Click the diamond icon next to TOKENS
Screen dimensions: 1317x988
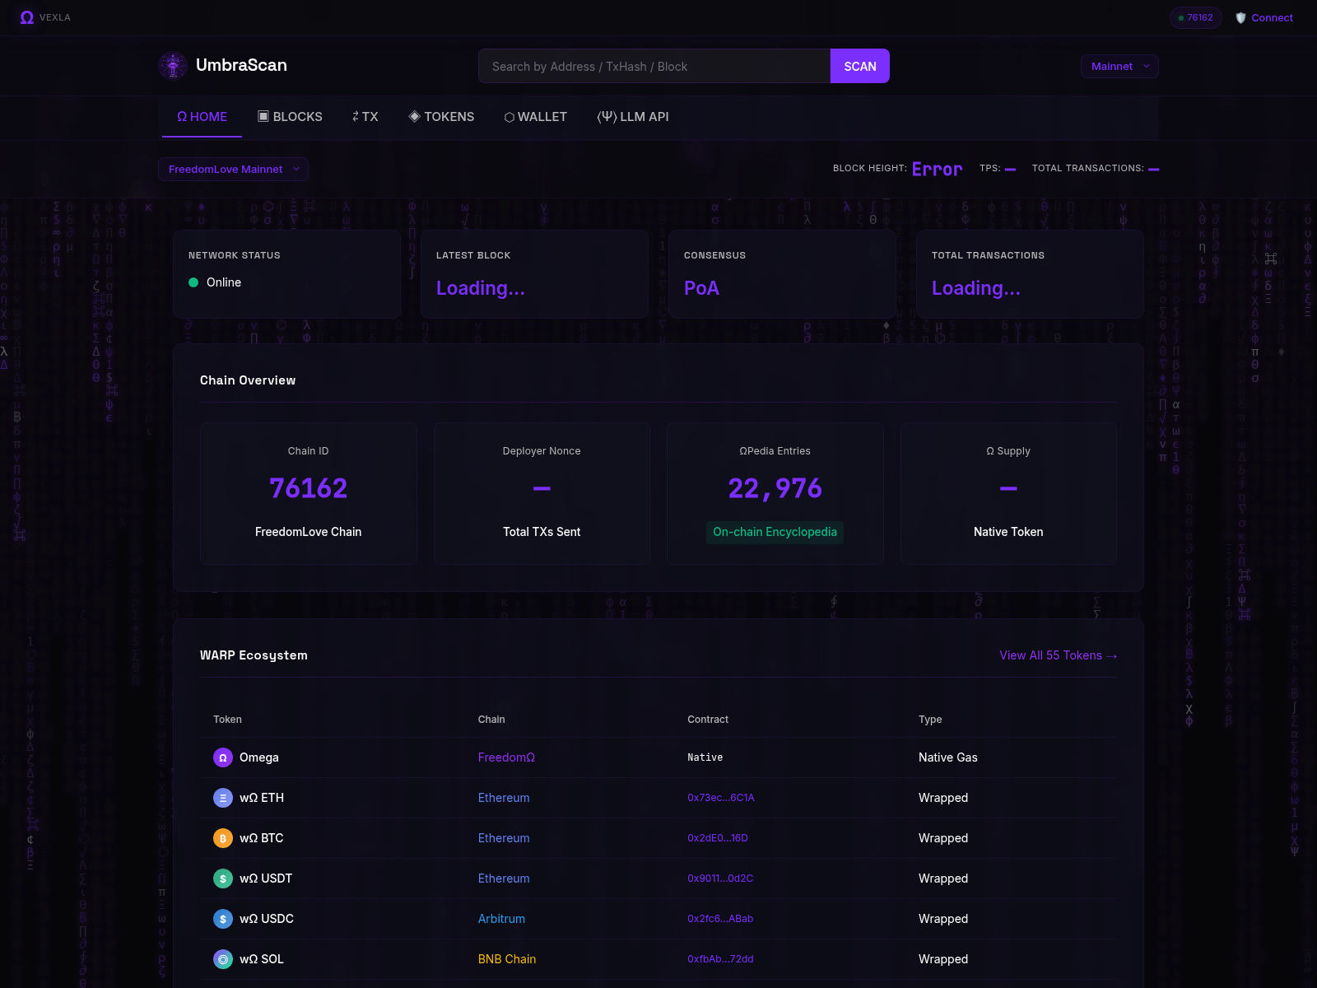[415, 117]
